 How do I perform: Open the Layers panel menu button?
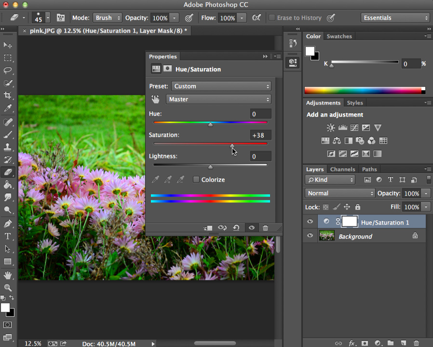point(428,169)
